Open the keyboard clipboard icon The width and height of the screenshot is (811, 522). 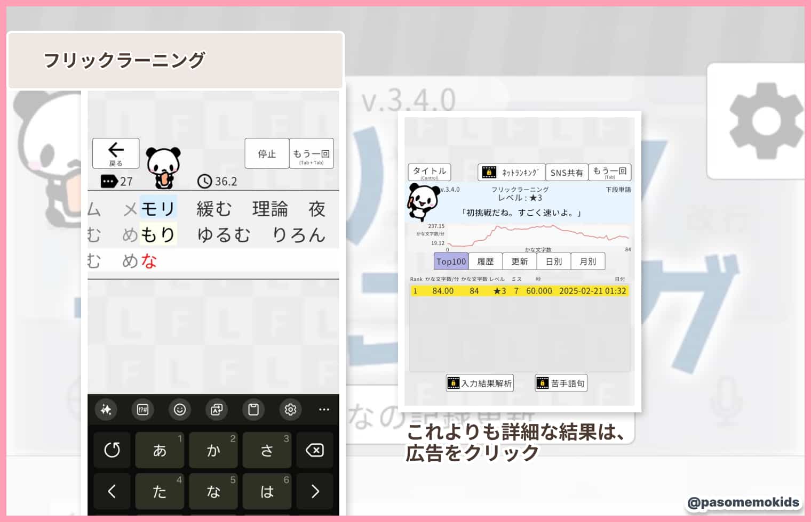click(x=253, y=410)
